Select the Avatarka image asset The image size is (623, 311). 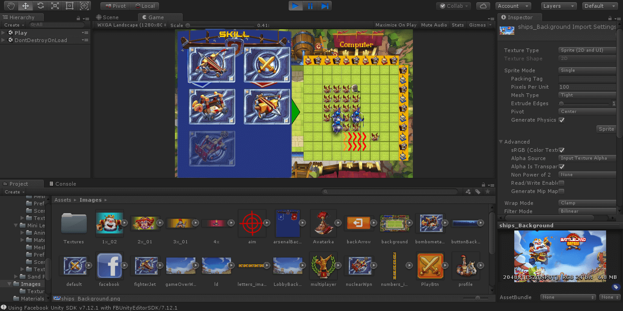323,223
